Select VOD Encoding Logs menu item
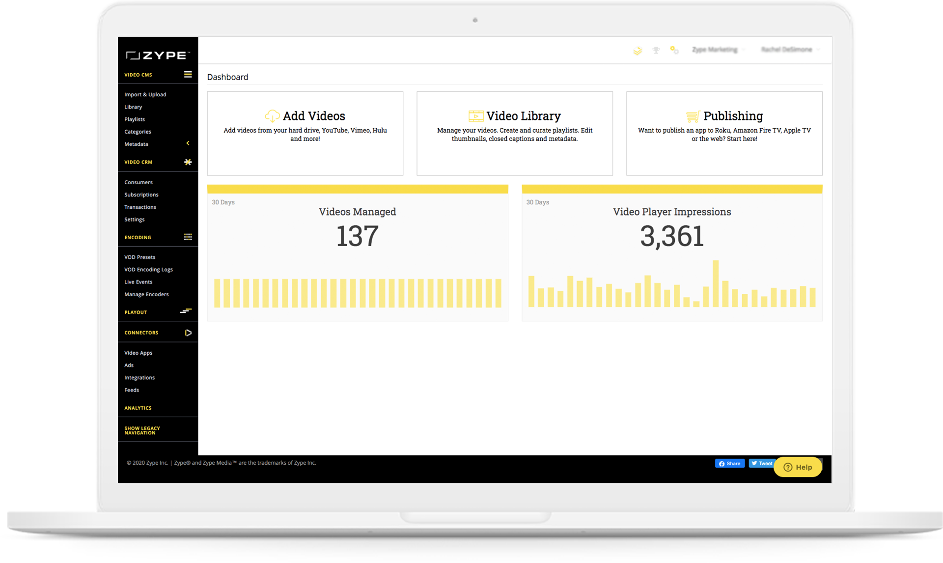The image size is (943, 563). tap(148, 269)
